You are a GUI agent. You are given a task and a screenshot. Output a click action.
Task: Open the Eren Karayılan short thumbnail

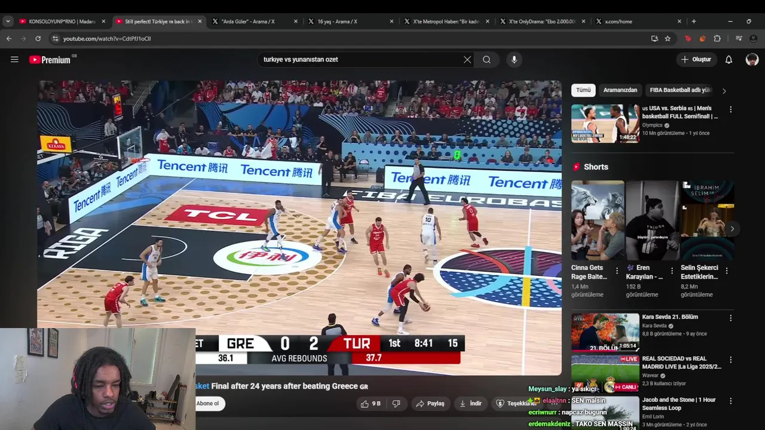652,221
